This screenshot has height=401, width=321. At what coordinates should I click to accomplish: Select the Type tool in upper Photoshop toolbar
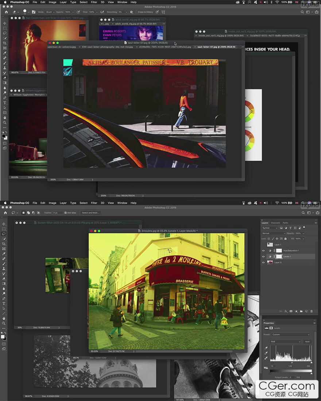pyautogui.click(x=5, y=103)
